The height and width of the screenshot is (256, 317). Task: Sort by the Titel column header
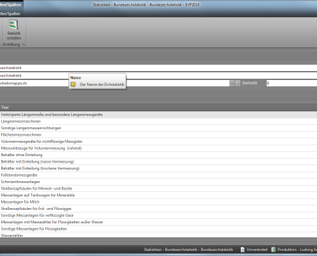[x=158, y=108]
